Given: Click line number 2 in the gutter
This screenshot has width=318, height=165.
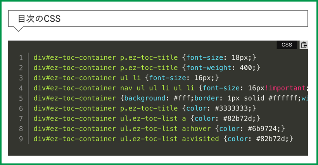Looking at the screenshot, I should [x=21, y=68].
